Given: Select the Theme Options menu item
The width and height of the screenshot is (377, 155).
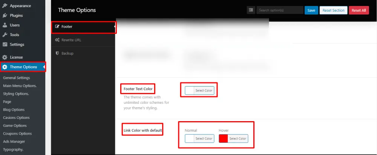Looking at the screenshot, I should [x=23, y=67].
